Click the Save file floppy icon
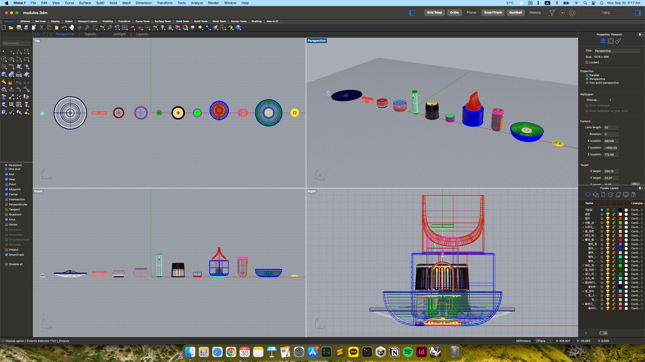The height and width of the screenshot is (362, 645). pos(19,28)
